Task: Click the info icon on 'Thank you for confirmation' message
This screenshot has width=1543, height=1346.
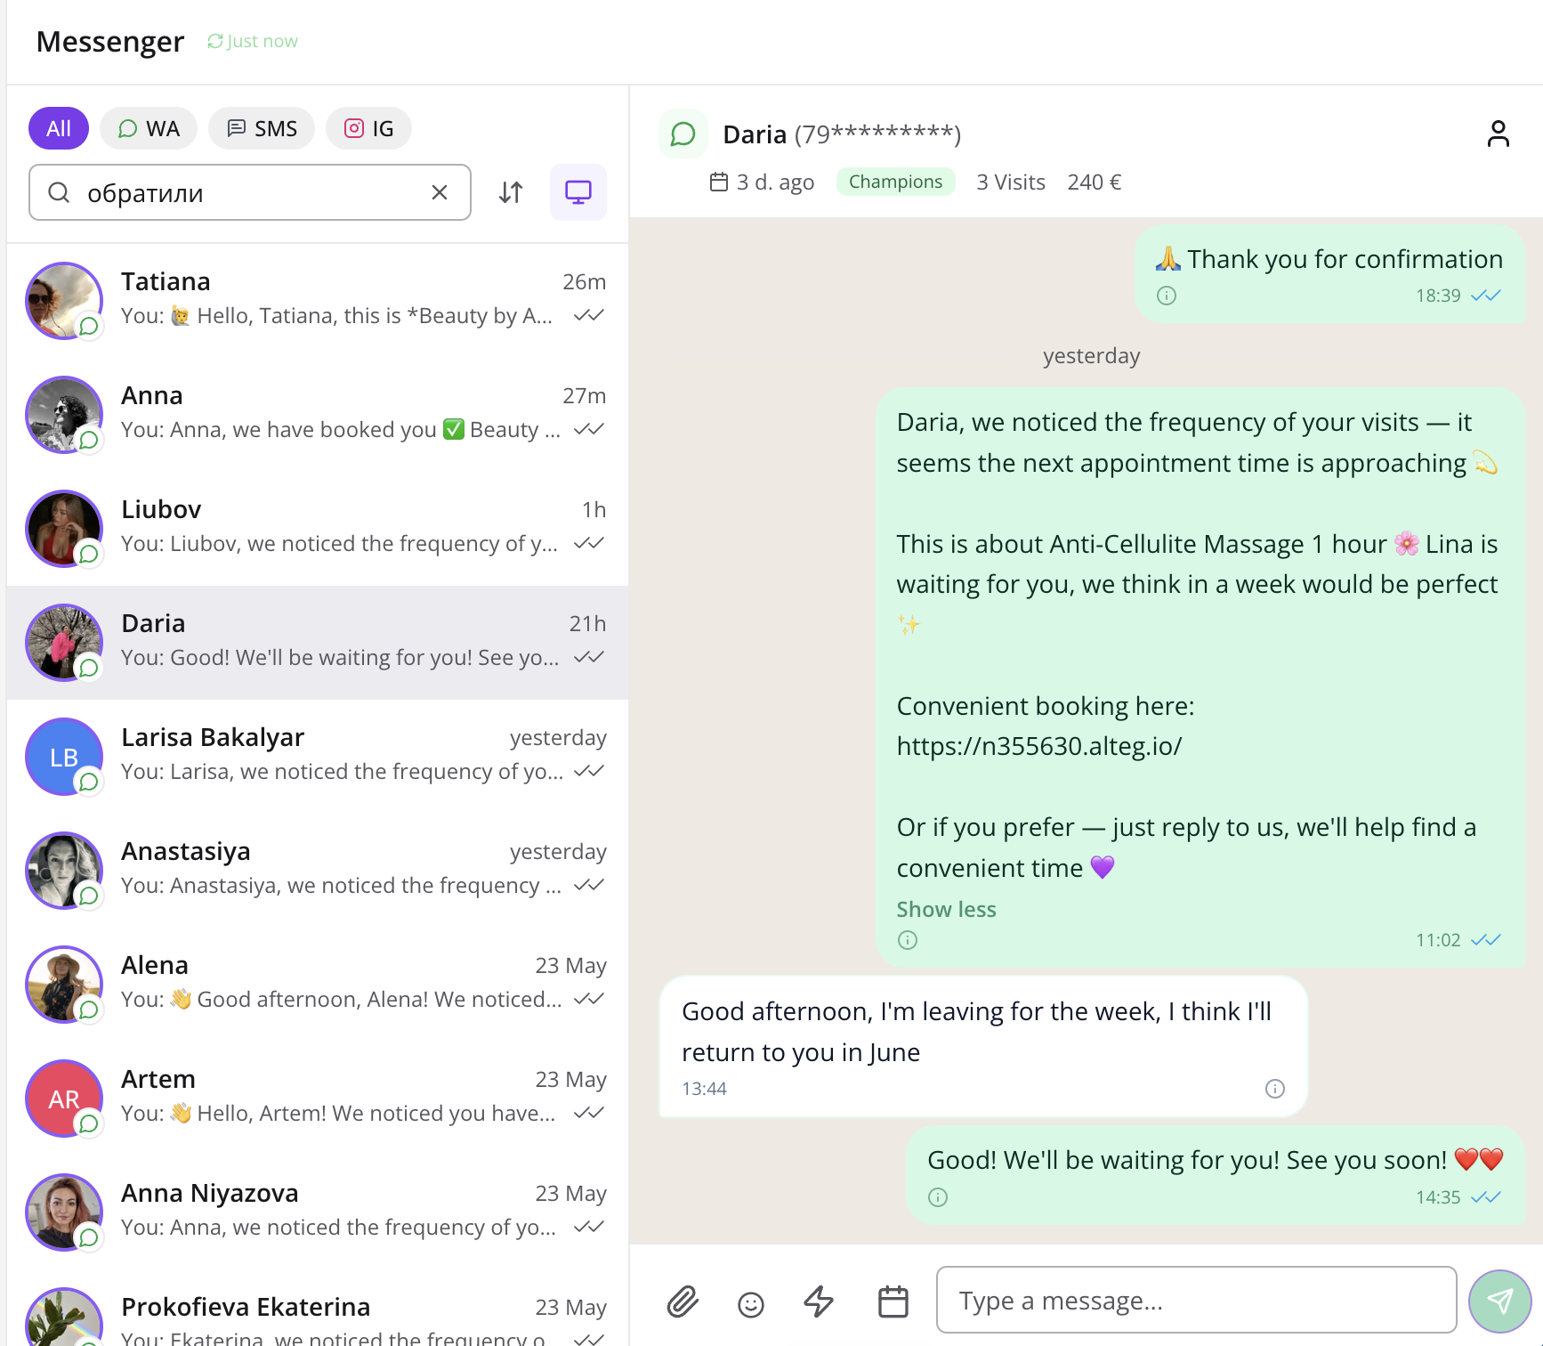Action: pyautogui.click(x=1167, y=296)
